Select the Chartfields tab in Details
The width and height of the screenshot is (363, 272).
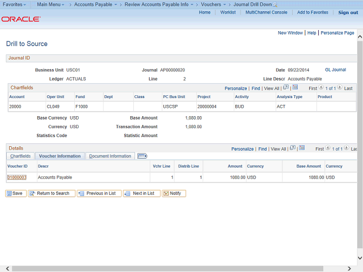pos(20,156)
